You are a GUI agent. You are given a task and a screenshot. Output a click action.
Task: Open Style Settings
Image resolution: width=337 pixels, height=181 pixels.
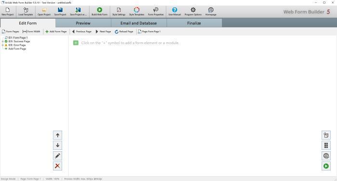[118, 12]
